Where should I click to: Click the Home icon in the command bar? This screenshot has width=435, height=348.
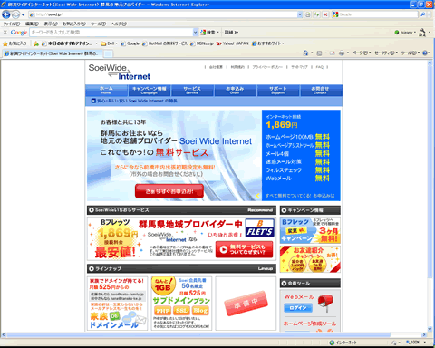click(305, 53)
